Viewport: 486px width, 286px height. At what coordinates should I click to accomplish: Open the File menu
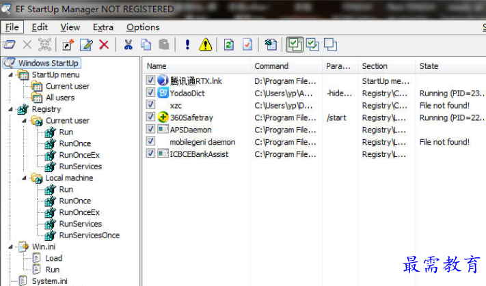[x=12, y=27]
